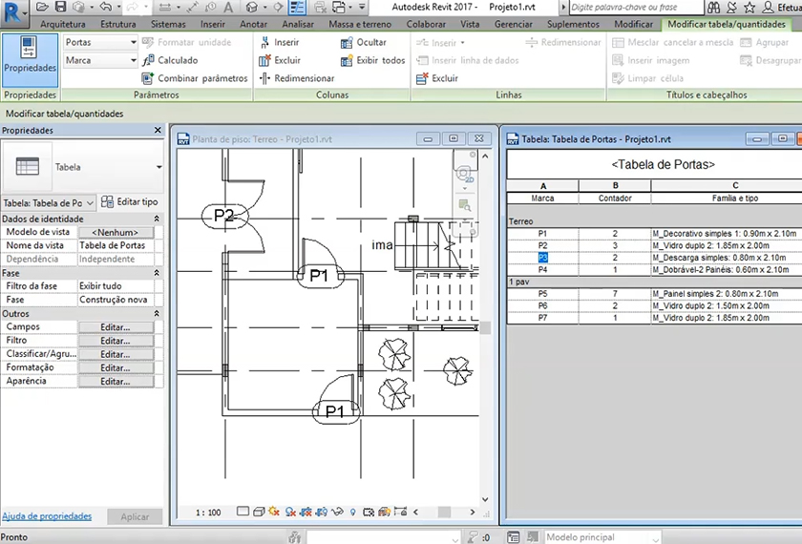The width and height of the screenshot is (802, 544).
Task: Switch to the Arquitetura ribbon tab
Action: coord(63,24)
